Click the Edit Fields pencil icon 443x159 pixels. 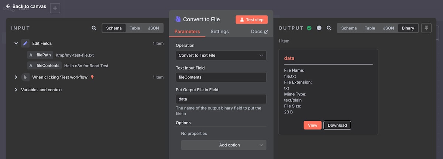point(25,43)
